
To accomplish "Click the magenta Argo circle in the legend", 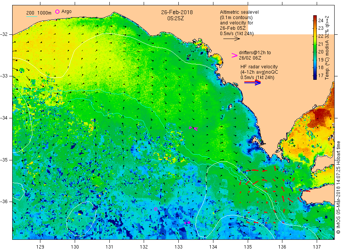I will (57, 11).
